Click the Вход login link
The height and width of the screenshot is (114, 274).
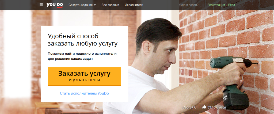231,5
